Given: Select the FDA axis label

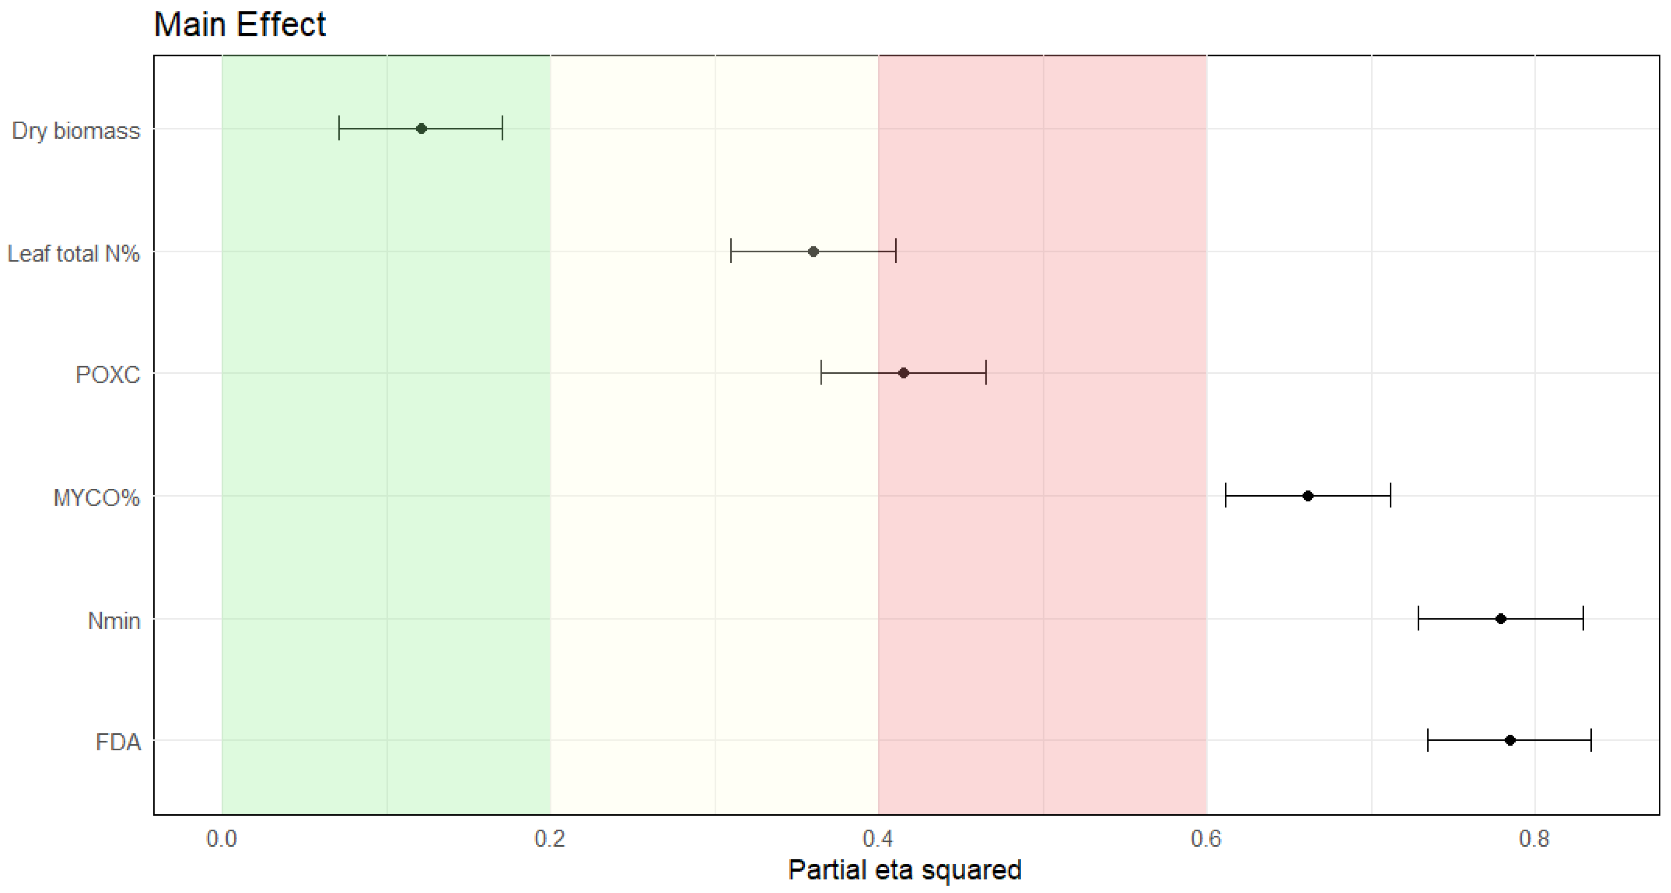Looking at the screenshot, I should click(118, 742).
